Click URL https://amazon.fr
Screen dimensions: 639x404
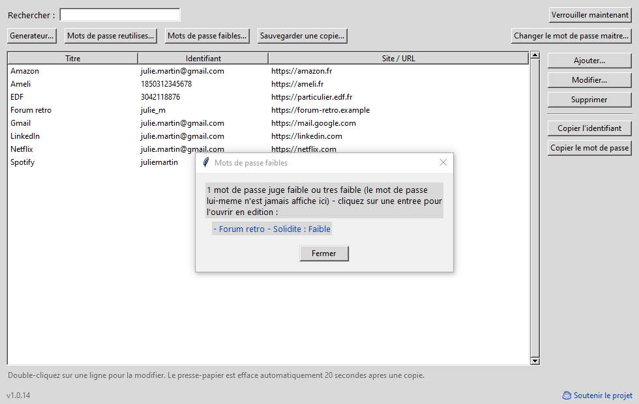tap(301, 71)
